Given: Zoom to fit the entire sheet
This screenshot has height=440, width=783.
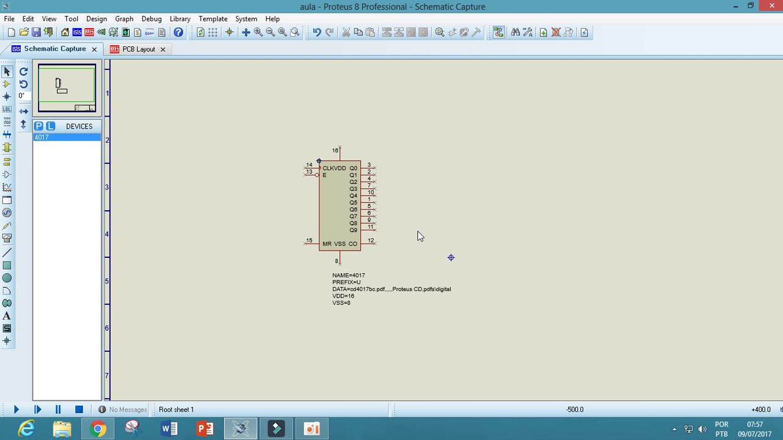Looking at the screenshot, I should (283, 32).
